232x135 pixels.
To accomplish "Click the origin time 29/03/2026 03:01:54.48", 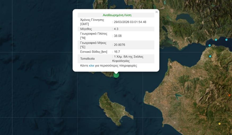I will click(x=130, y=22).
